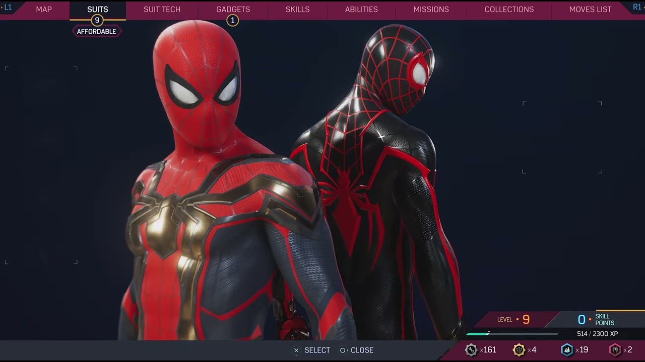Open the ABILITIES tab
The image size is (645, 362).
click(x=361, y=10)
